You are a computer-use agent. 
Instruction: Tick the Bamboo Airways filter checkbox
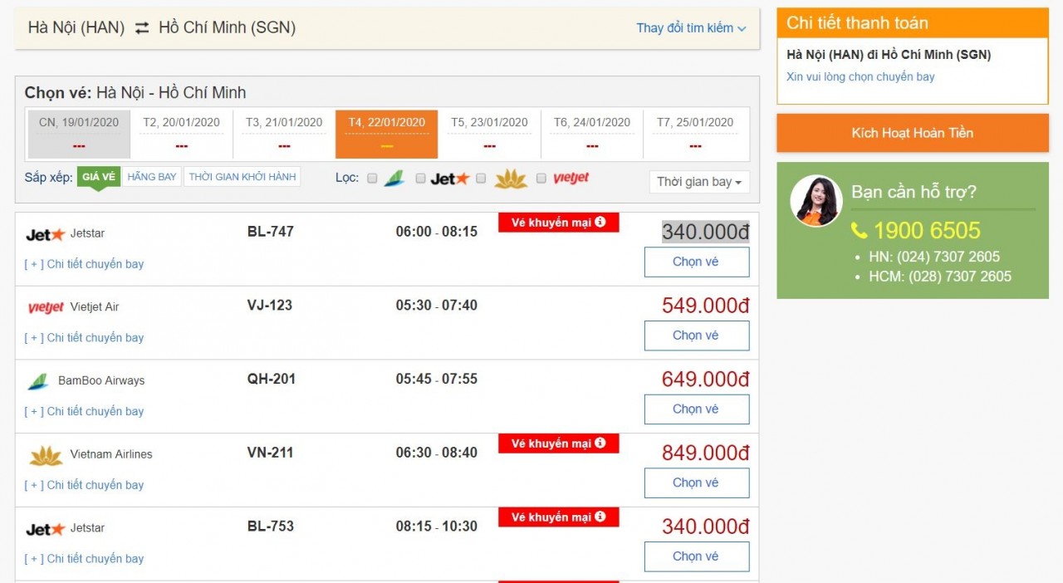tap(372, 178)
